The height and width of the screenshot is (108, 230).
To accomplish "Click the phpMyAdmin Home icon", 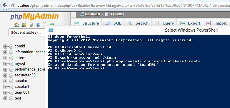I will pos(17,25).
